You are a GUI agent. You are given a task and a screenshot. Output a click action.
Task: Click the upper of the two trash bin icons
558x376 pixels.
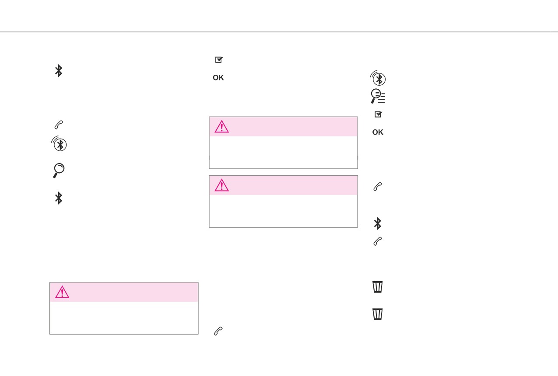(x=378, y=287)
